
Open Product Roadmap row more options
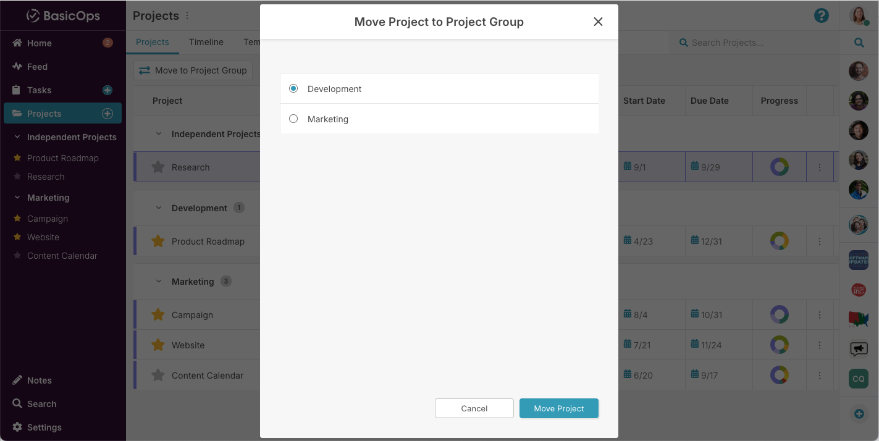point(820,241)
